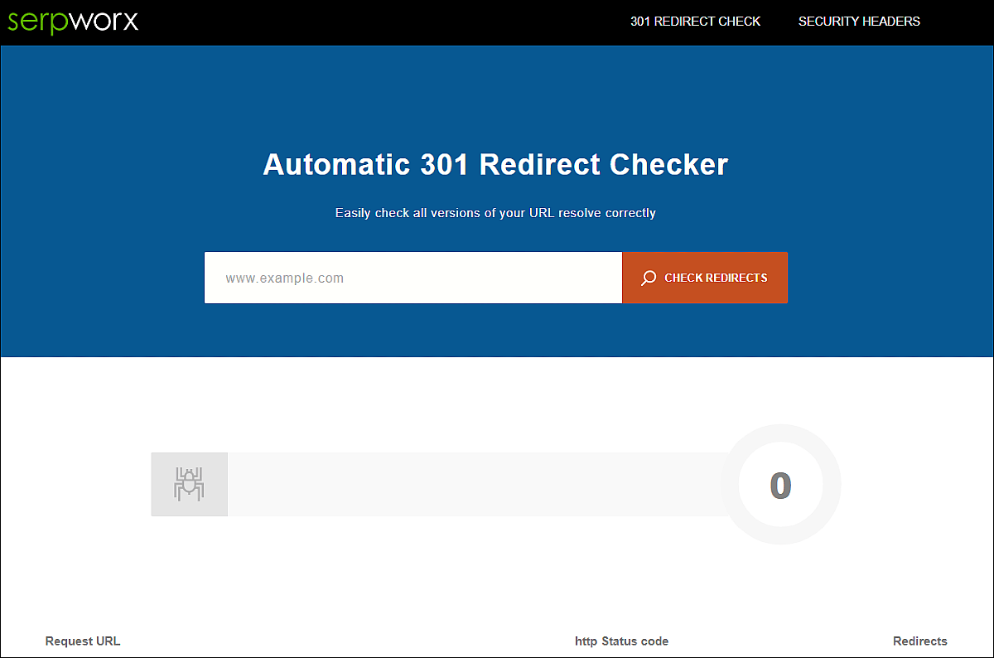Click the Request URL column header
The height and width of the screenshot is (658, 994).
[83, 641]
